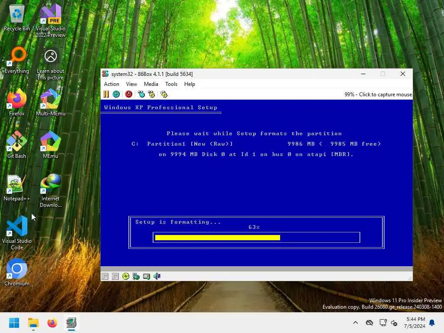Click second floppy drive status icon
The image size is (444, 333).
click(115, 276)
